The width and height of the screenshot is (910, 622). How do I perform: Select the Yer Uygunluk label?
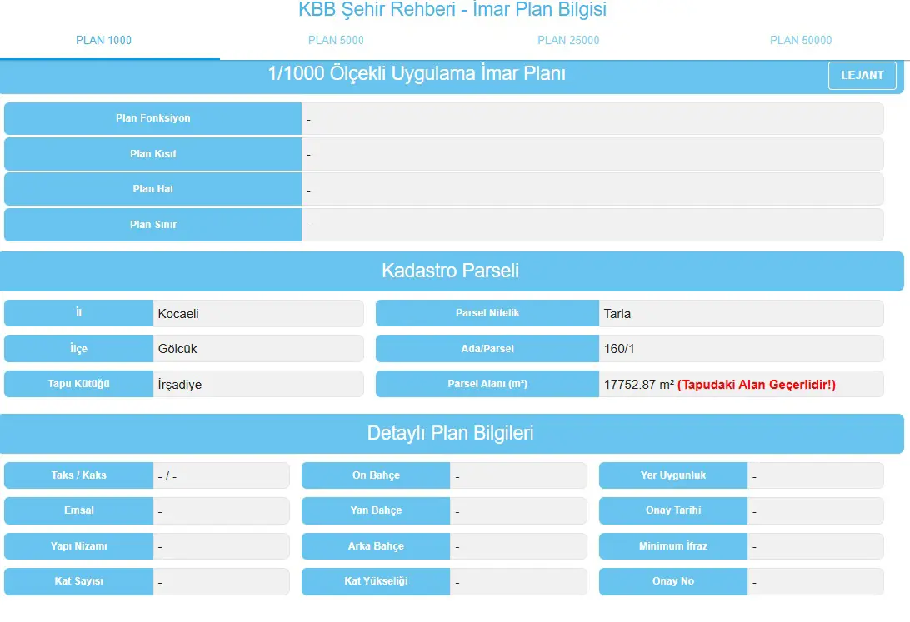pyautogui.click(x=673, y=475)
